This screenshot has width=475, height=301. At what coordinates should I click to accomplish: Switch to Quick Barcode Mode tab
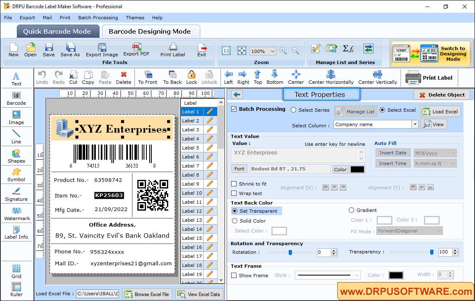[x=58, y=32]
